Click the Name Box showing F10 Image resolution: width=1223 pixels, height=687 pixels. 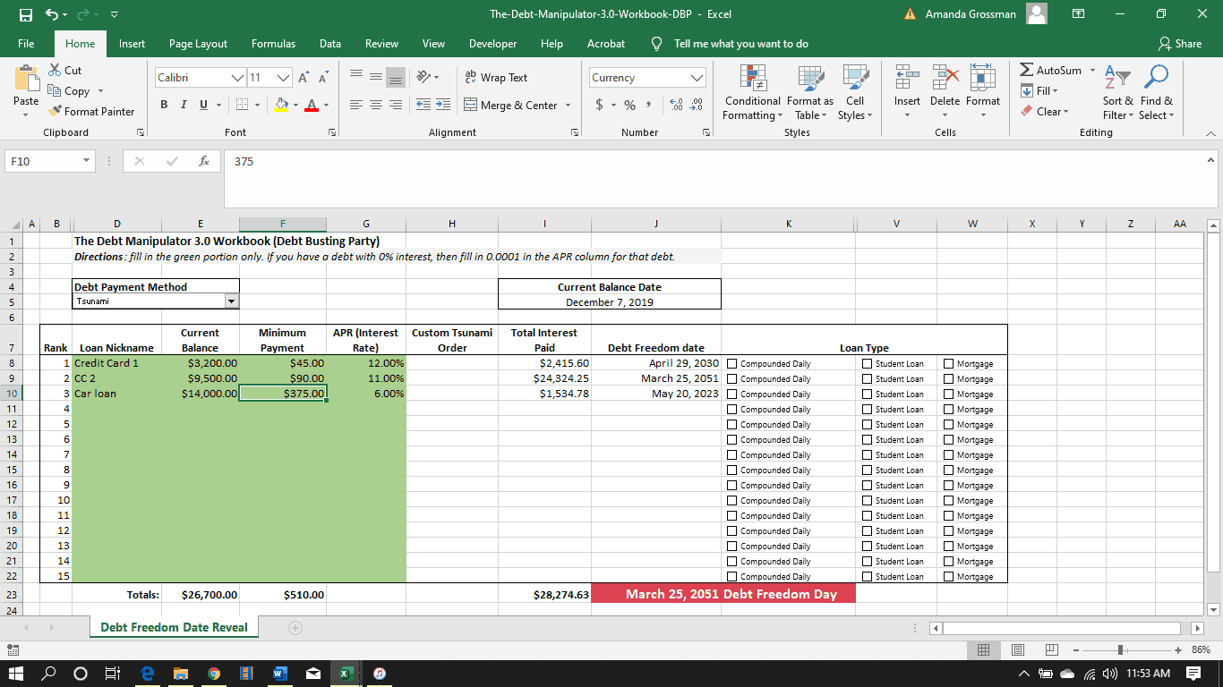pos(41,162)
